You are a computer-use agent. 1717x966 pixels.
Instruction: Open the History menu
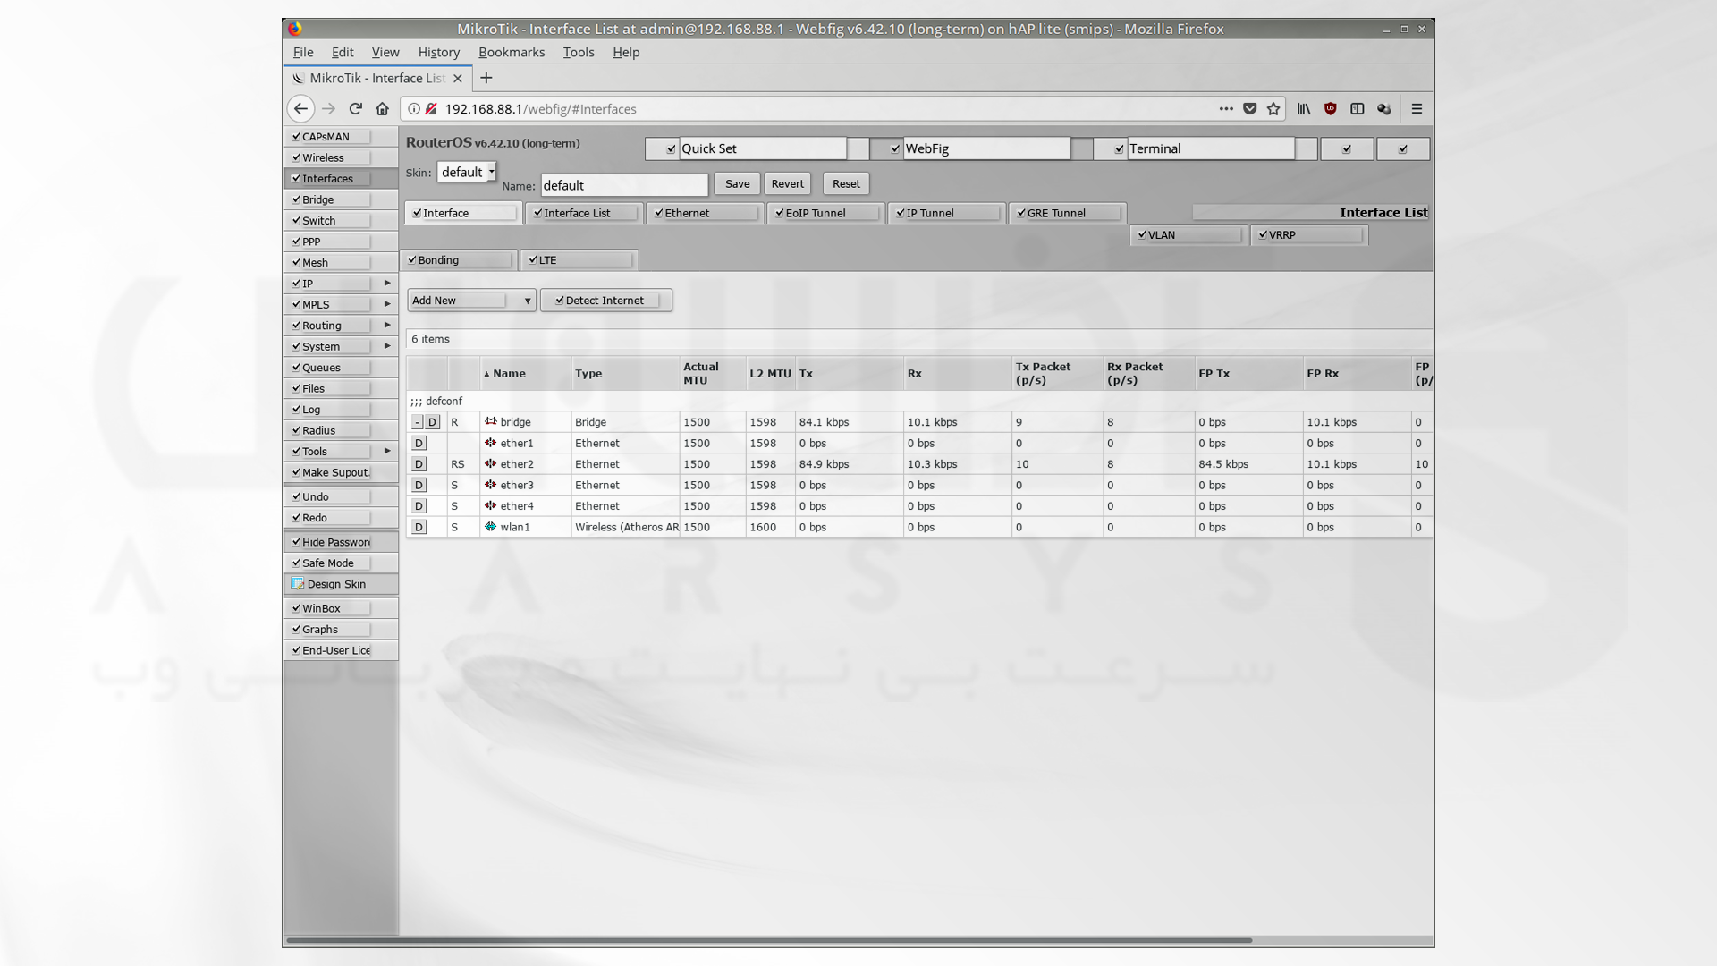coord(438,52)
